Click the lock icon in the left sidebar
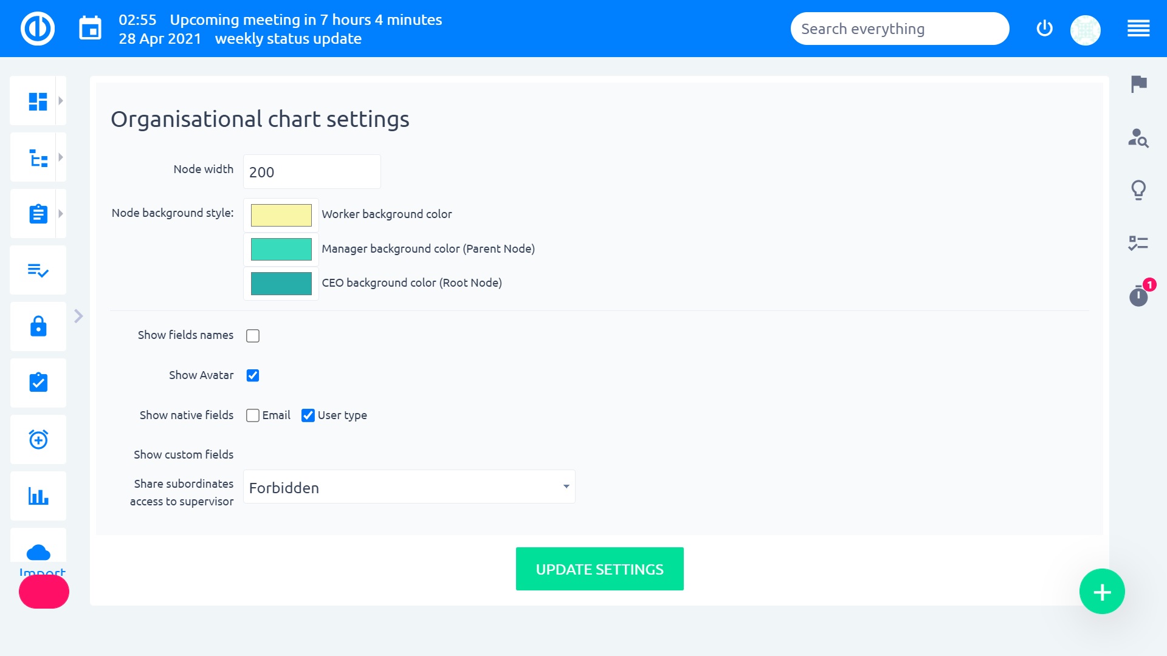 (38, 326)
